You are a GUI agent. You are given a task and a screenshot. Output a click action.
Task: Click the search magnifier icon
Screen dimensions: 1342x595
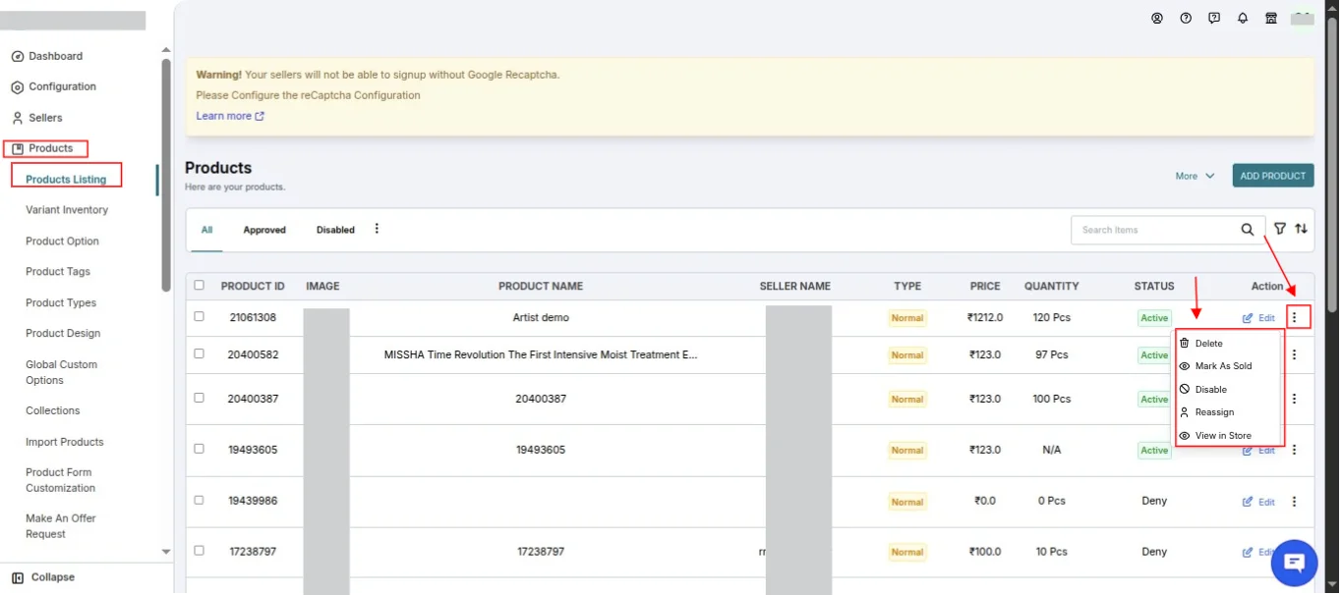pos(1247,230)
